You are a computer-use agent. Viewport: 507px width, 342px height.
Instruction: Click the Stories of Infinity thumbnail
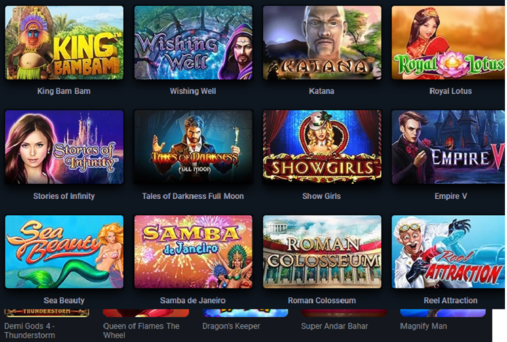[64, 147]
